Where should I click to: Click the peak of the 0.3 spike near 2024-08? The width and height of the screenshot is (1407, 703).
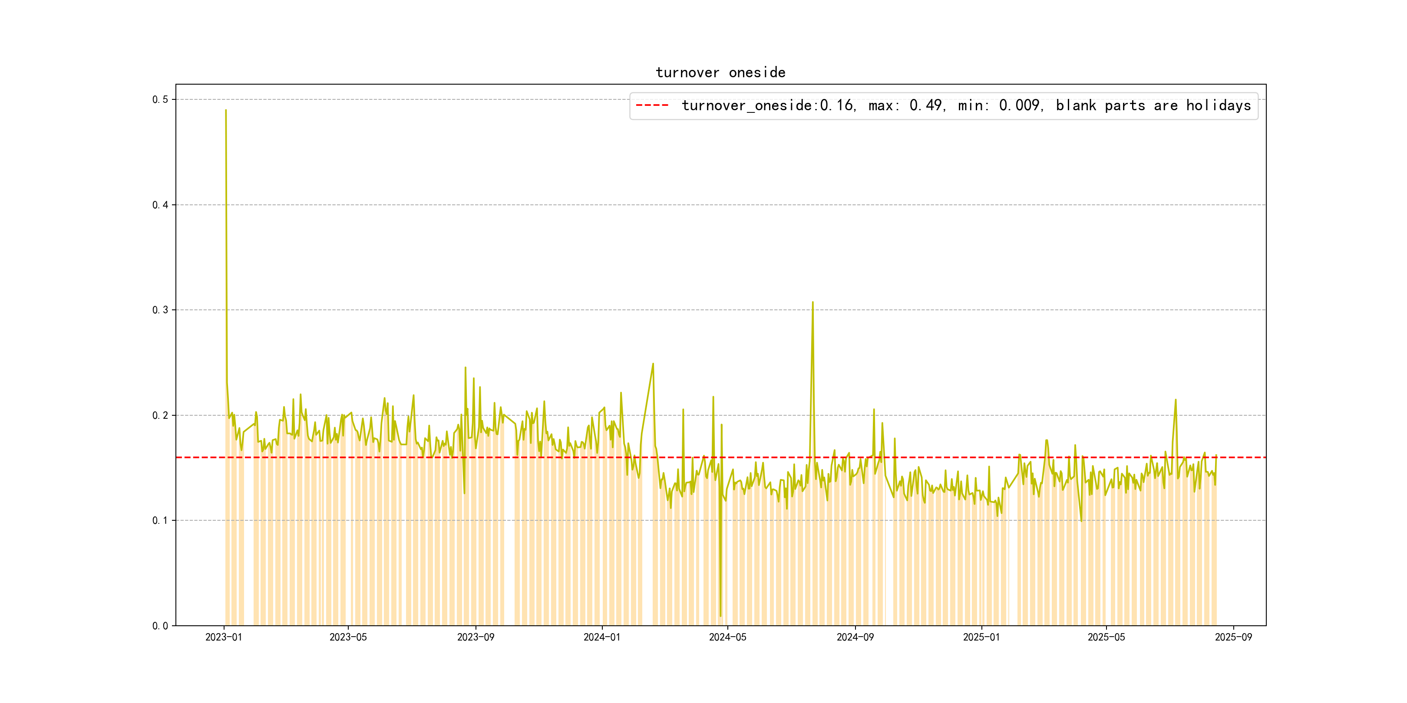click(x=812, y=302)
